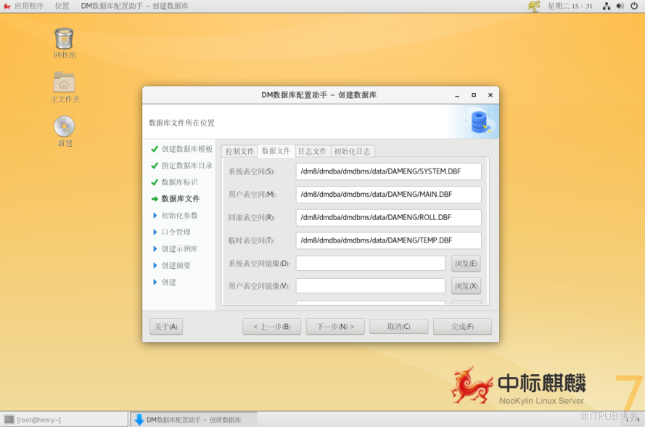
Task: Click the 回滚表空间 ROLL.DBF path field
Action: [x=388, y=217]
